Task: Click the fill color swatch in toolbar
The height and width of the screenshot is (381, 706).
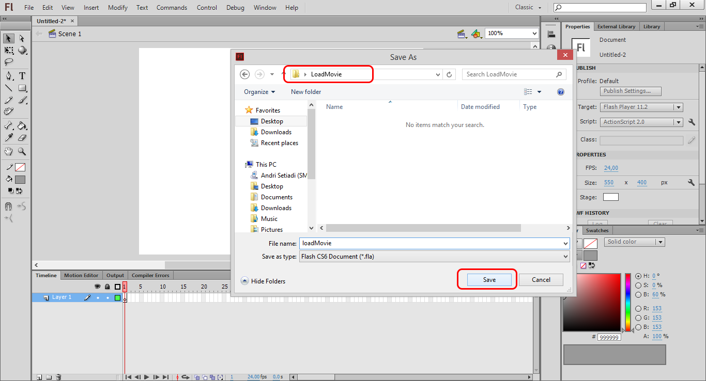Action: tap(20, 179)
